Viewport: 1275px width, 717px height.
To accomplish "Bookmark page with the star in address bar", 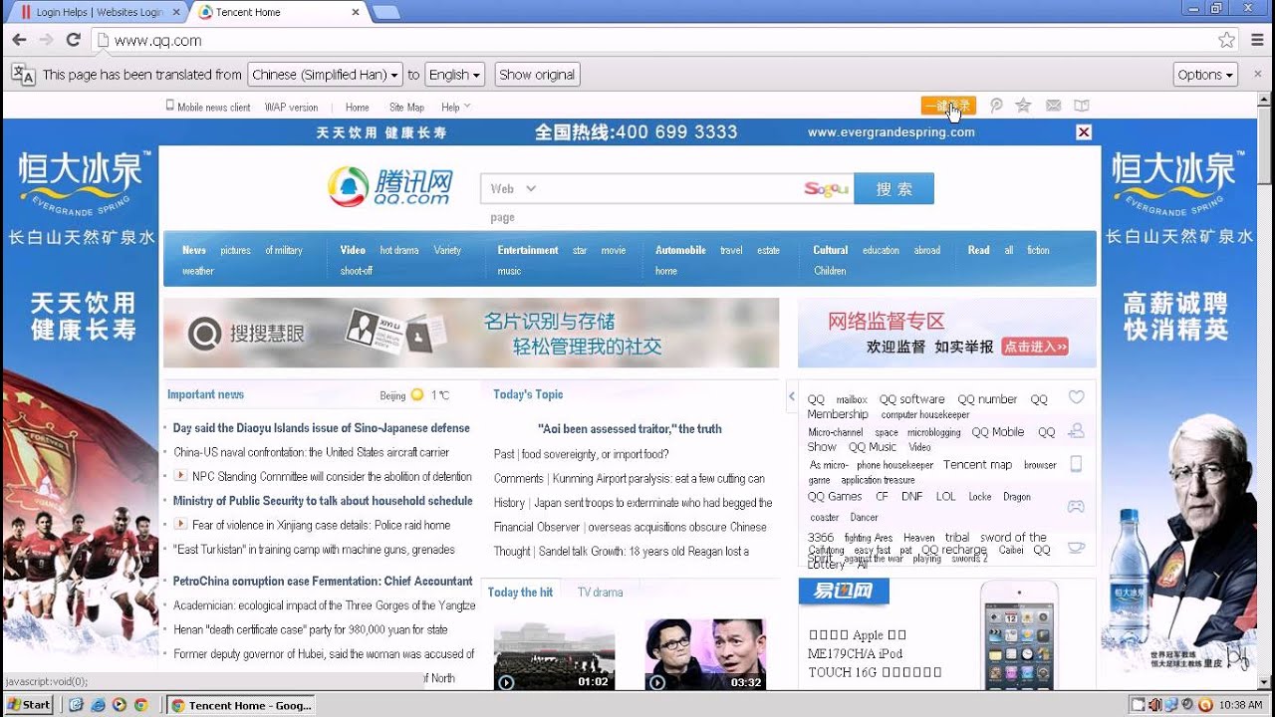I will point(1226,40).
